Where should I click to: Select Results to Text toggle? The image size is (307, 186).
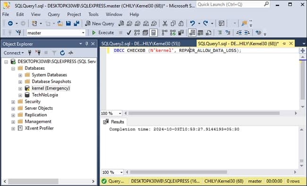click(192, 32)
